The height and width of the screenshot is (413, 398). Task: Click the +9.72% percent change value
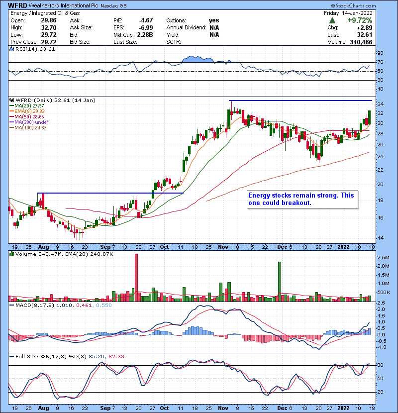[360, 20]
